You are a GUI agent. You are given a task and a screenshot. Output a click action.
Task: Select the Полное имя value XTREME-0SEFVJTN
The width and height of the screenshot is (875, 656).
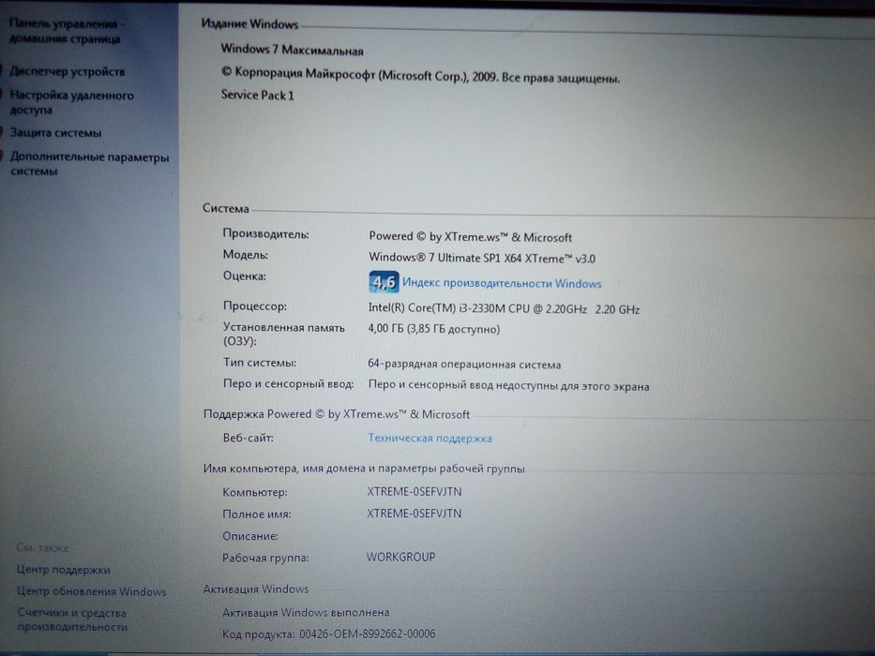[415, 514]
